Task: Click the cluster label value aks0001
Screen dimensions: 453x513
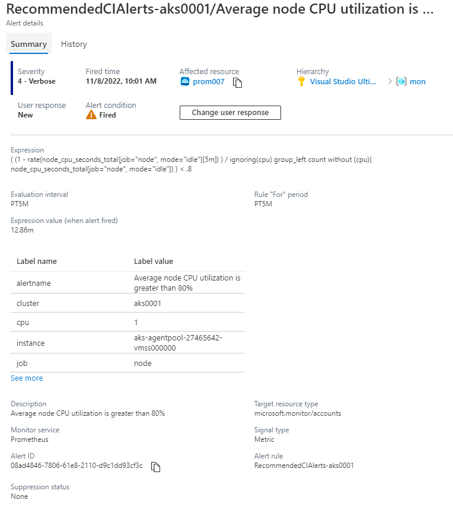Action: pos(147,303)
